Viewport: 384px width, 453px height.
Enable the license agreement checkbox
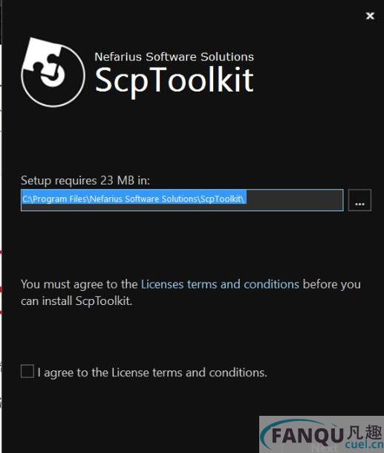[27, 371]
